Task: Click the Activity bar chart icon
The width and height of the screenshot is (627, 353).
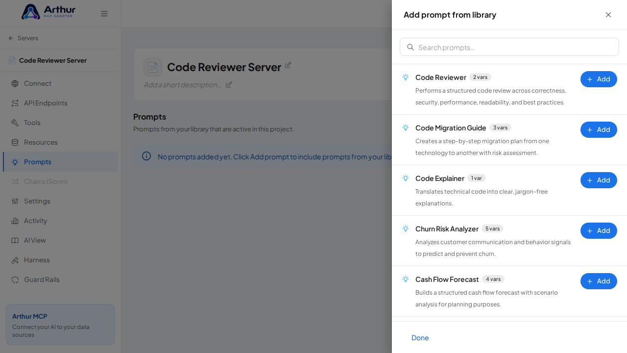Action: [15, 221]
